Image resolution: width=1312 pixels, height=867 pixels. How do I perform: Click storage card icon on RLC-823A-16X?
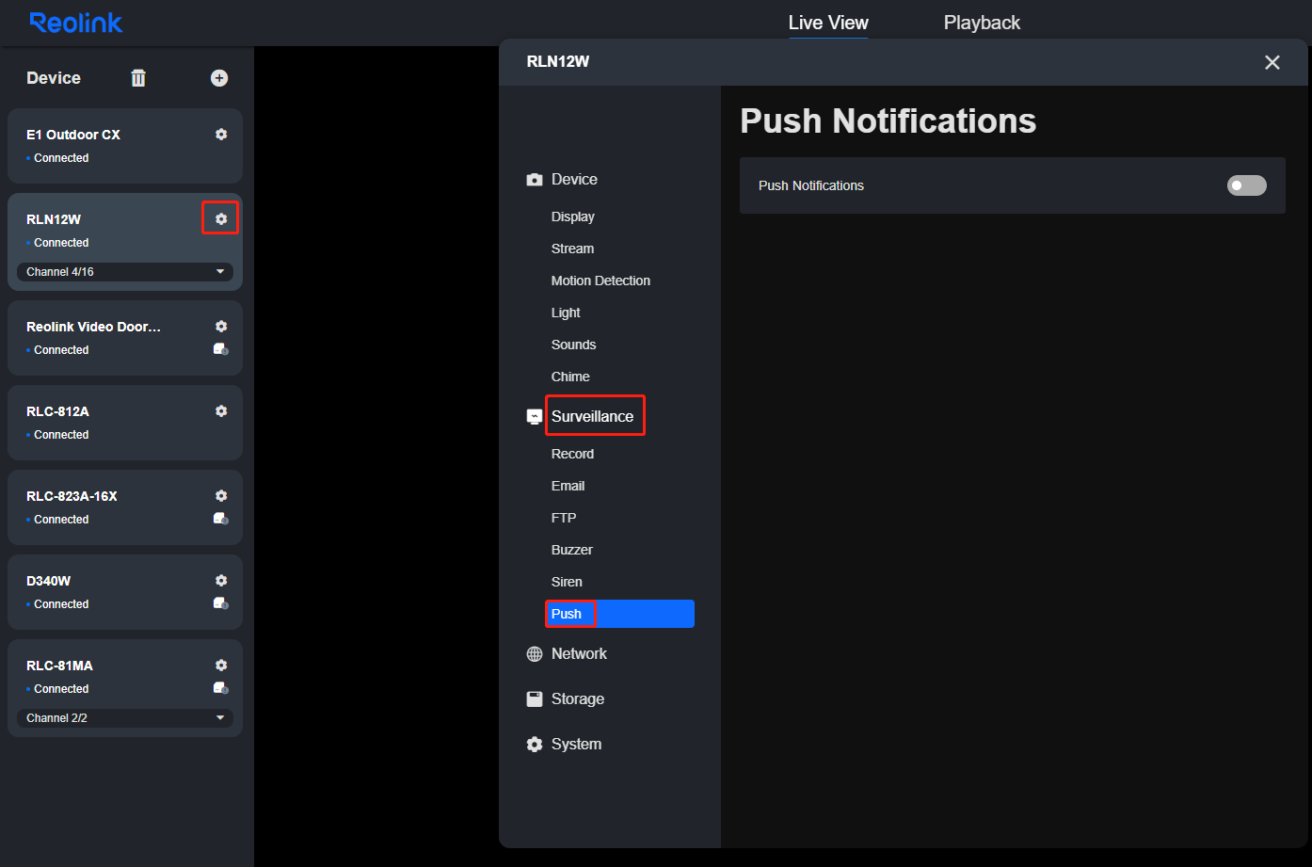[x=221, y=519]
